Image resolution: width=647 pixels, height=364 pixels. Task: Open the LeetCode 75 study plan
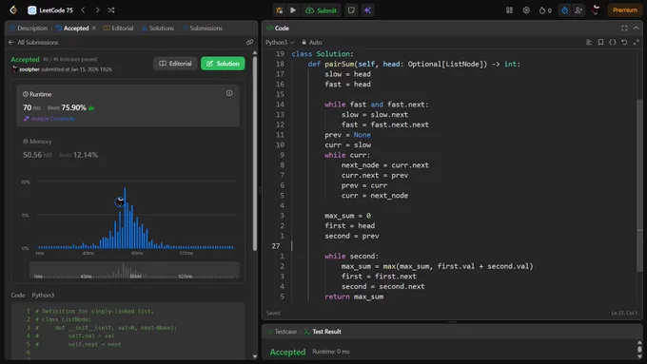click(x=50, y=10)
